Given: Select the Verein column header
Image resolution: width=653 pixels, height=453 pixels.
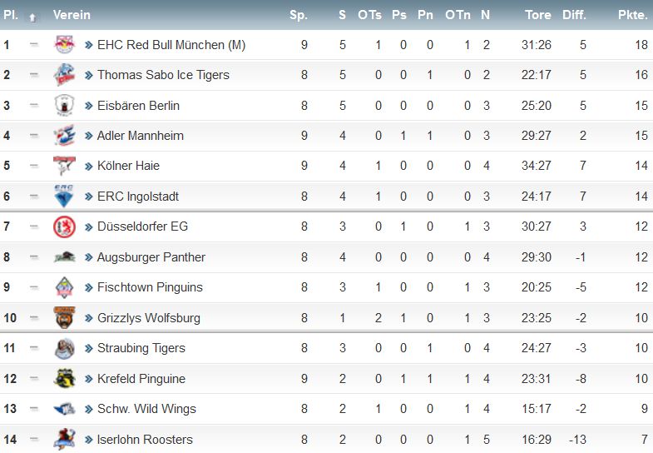Looking at the screenshot, I should [x=72, y=15].
